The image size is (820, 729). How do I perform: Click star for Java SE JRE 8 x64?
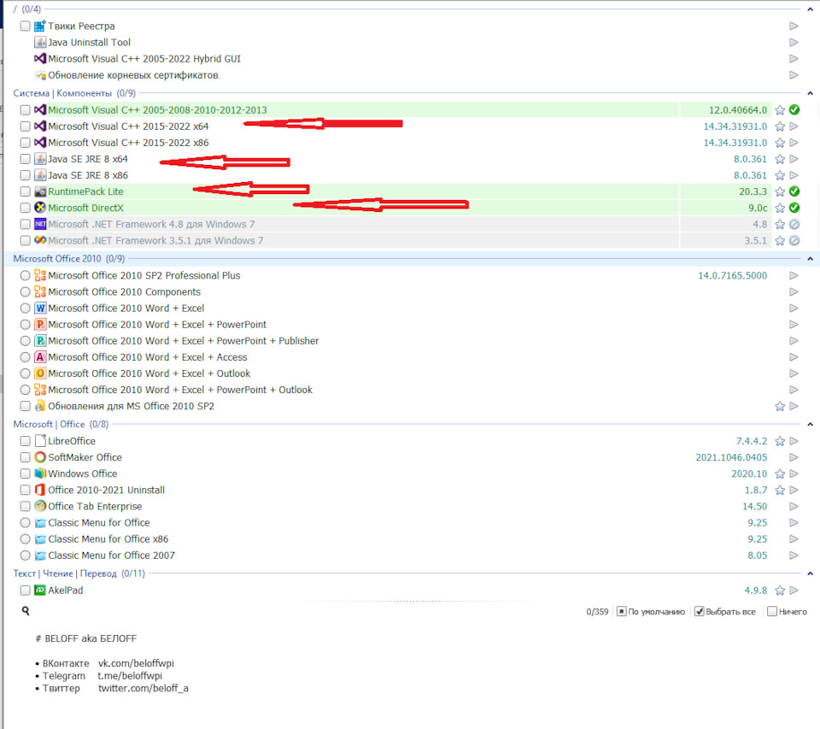click(780, 159)
